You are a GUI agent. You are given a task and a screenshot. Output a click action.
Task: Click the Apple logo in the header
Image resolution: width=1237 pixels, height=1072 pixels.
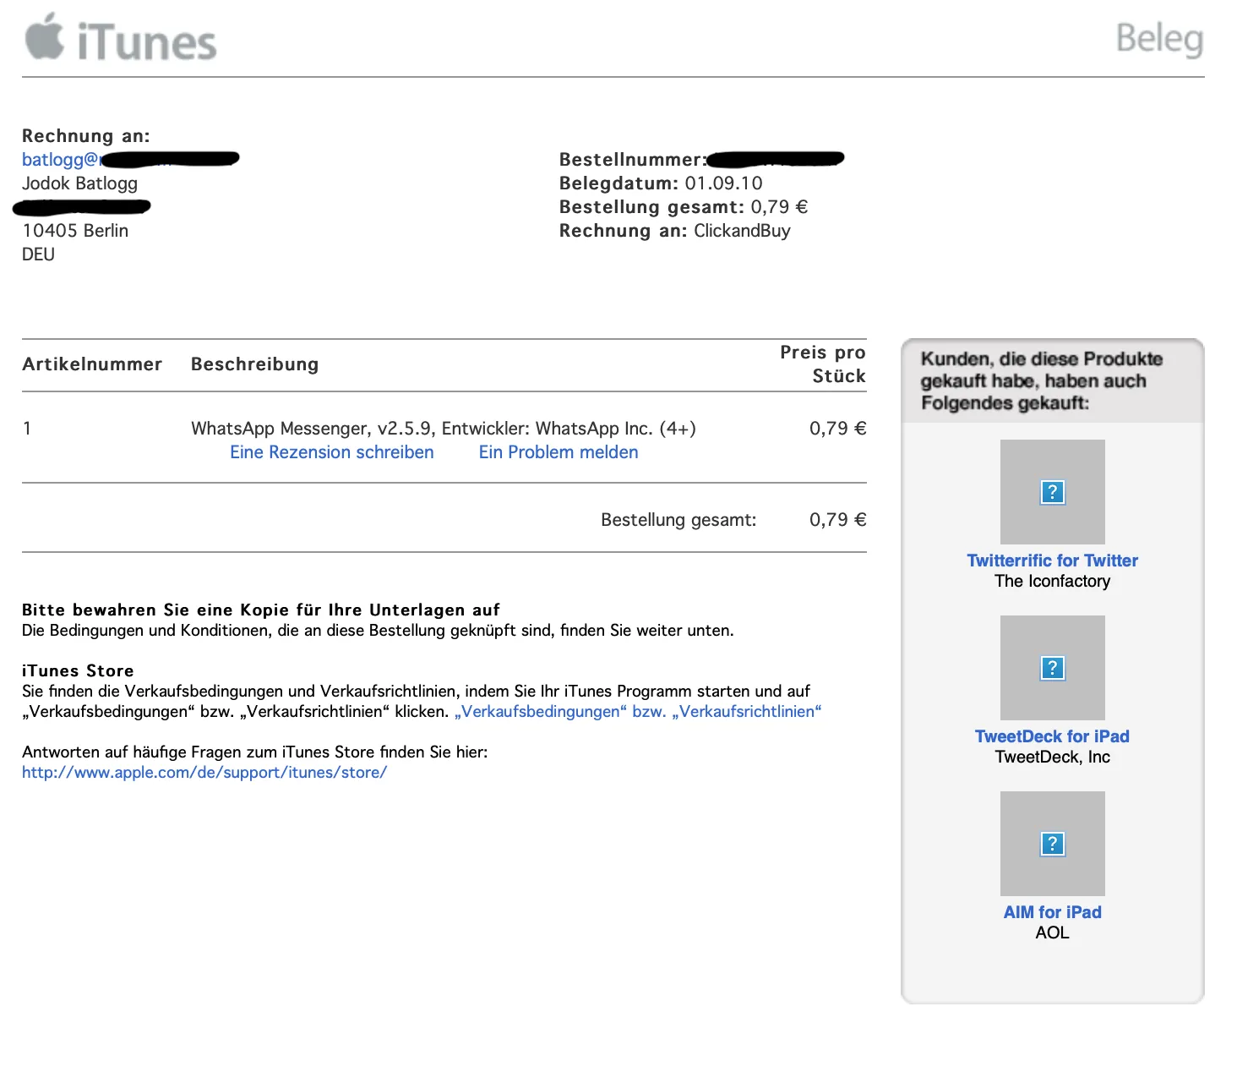point(45,36)
